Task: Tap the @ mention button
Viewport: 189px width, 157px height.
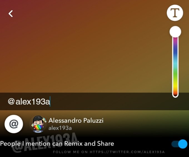Action: (14, 124)
